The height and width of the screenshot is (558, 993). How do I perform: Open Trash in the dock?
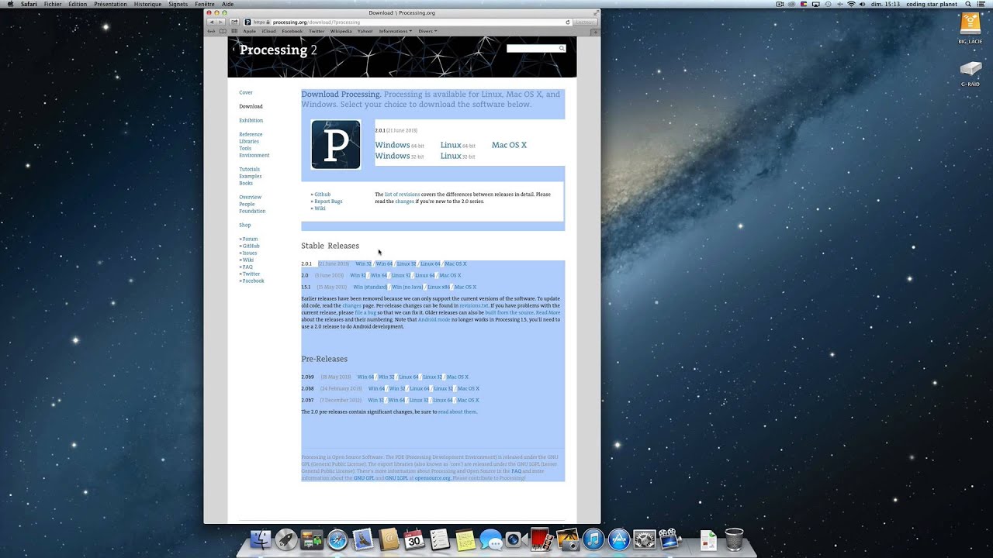coord(734,539)
